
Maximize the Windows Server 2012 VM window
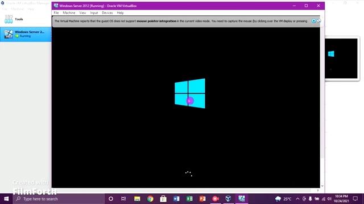click(306, 6)
